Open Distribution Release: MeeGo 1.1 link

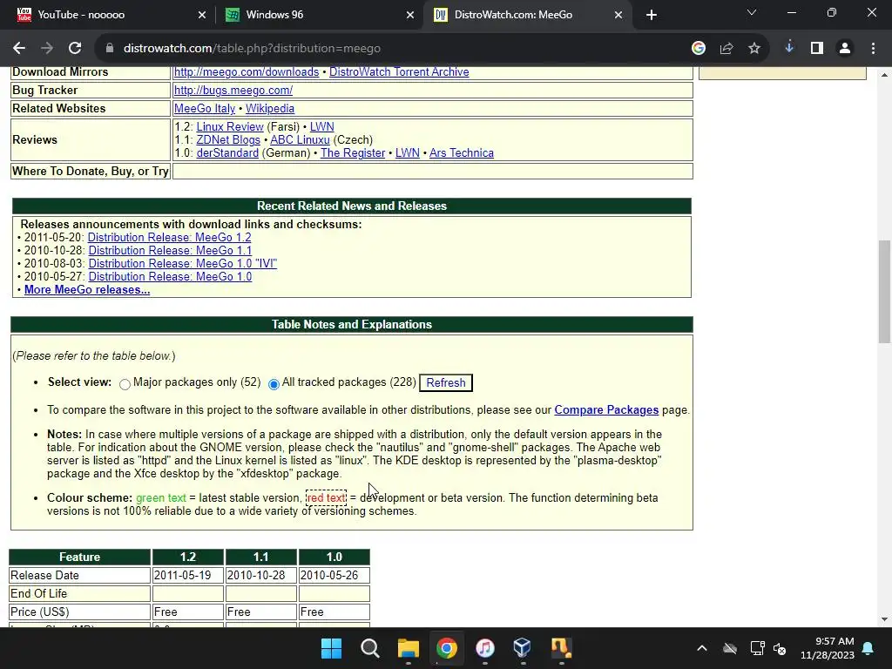170,251
